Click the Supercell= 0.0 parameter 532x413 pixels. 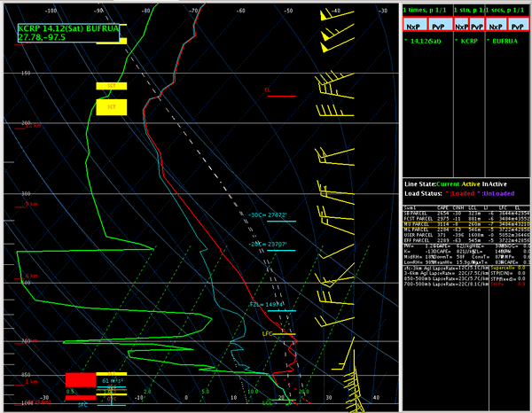[x=510, y=268]
